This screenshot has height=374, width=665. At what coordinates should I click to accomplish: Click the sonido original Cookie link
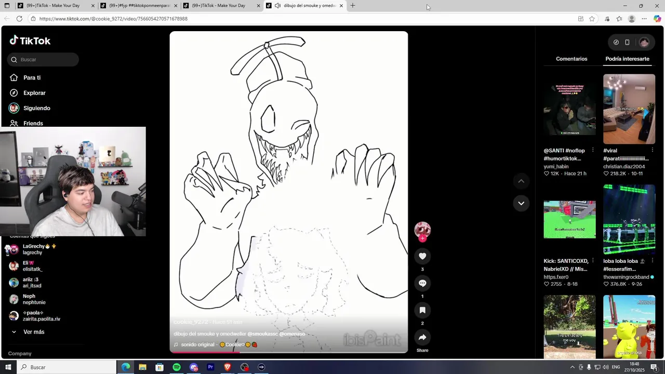point(216,344)
